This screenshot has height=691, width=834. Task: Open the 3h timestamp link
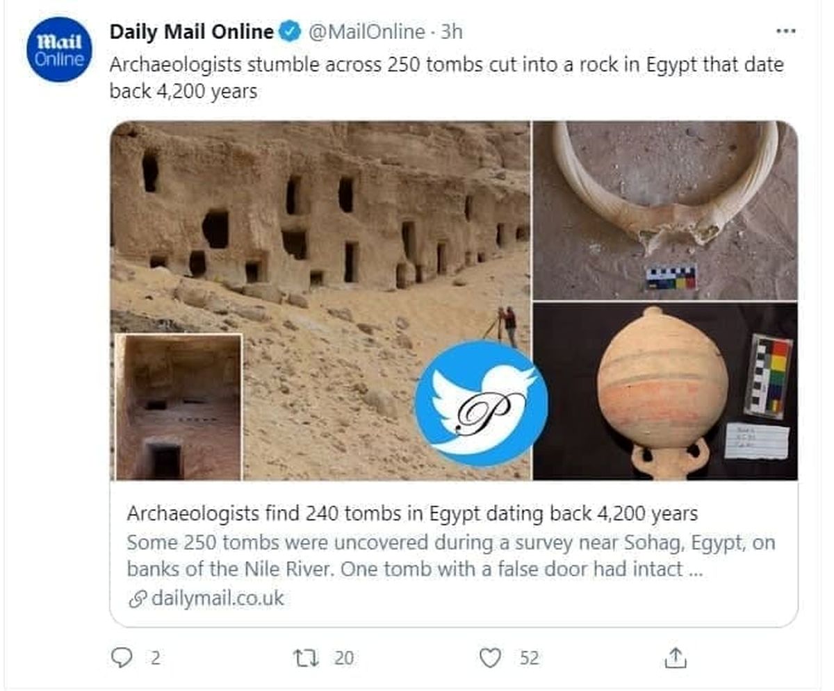(x=452, y=32)
